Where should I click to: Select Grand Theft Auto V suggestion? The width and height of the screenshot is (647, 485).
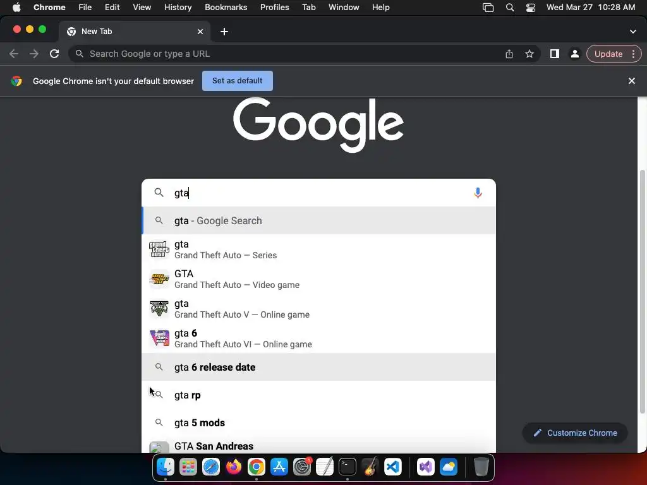point(318,309)
